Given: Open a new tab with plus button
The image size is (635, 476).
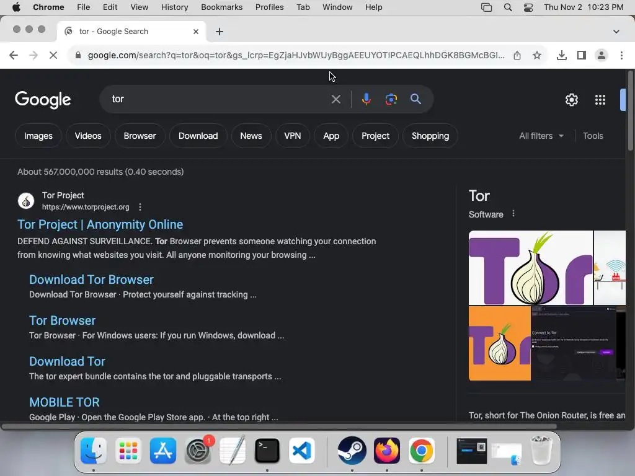Looking at the screenshot, I should (219, 32).
